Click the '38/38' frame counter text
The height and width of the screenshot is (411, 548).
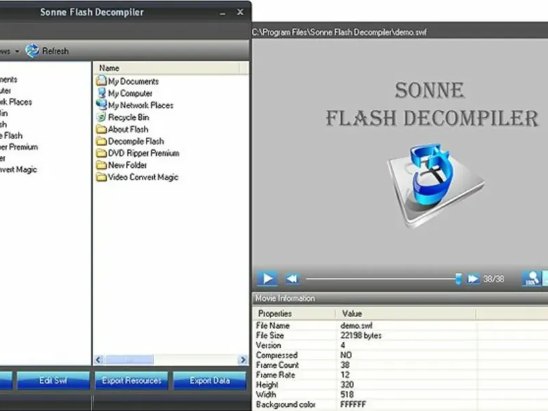click(x=493, y=279)
